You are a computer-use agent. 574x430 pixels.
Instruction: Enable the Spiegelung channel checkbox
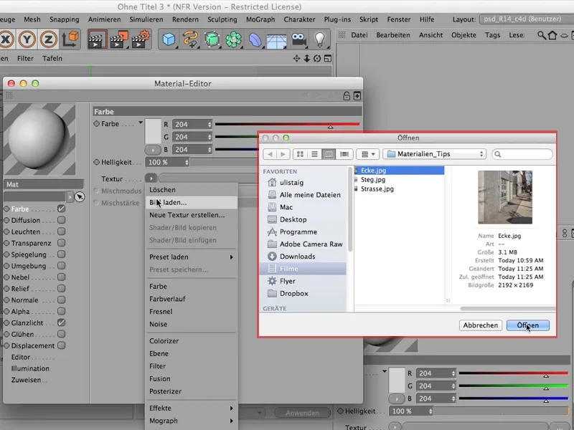pyautogui.click(x=62, y=254)
